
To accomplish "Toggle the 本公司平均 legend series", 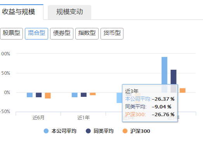I will click(60, 131).
